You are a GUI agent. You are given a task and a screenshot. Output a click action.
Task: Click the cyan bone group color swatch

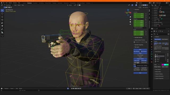(165, 65)
